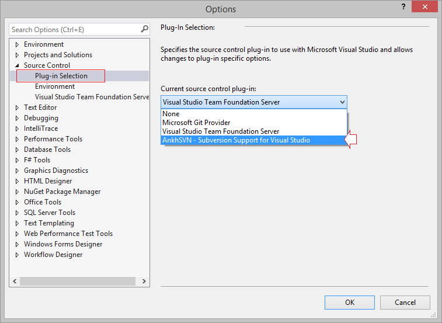
Task: Expand the Environment tree node
Action: [x=17, y=44]
